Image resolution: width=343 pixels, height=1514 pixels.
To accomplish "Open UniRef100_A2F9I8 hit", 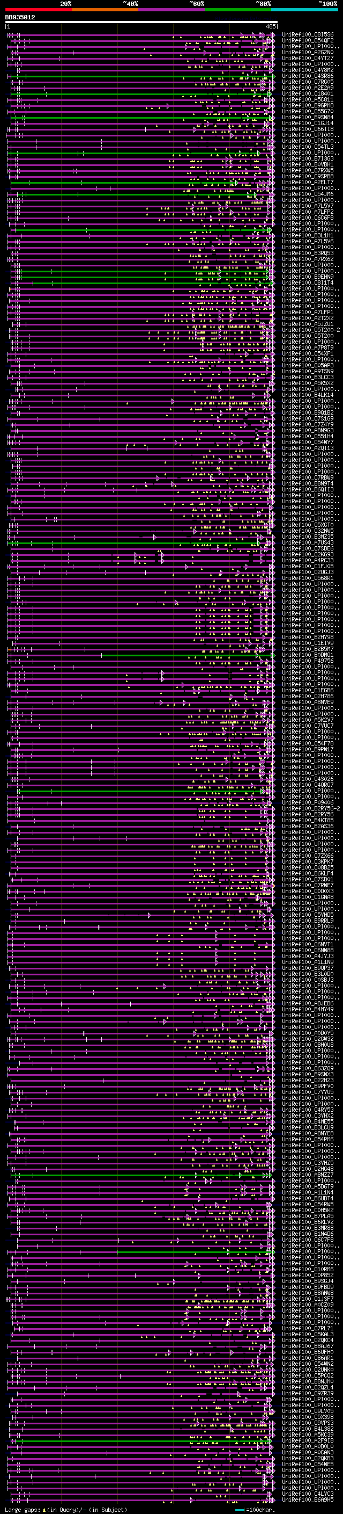I will pos(308,1440).
